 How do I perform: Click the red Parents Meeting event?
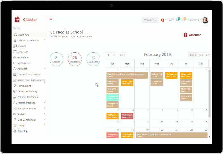click(x=127, y=116)
